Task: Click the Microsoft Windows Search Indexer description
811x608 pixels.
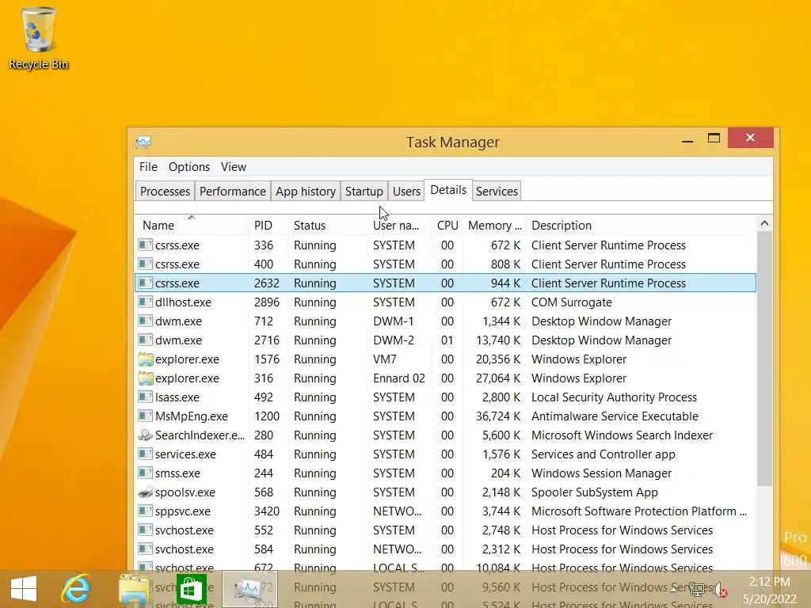Action: (x=622, y=435)
